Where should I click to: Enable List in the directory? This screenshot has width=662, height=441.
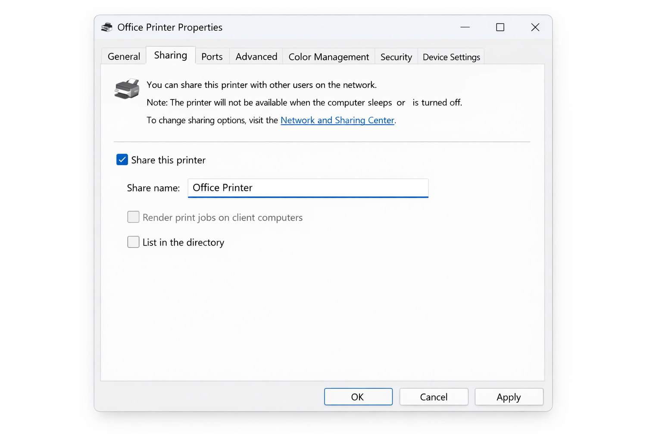[x=133, y=242]
